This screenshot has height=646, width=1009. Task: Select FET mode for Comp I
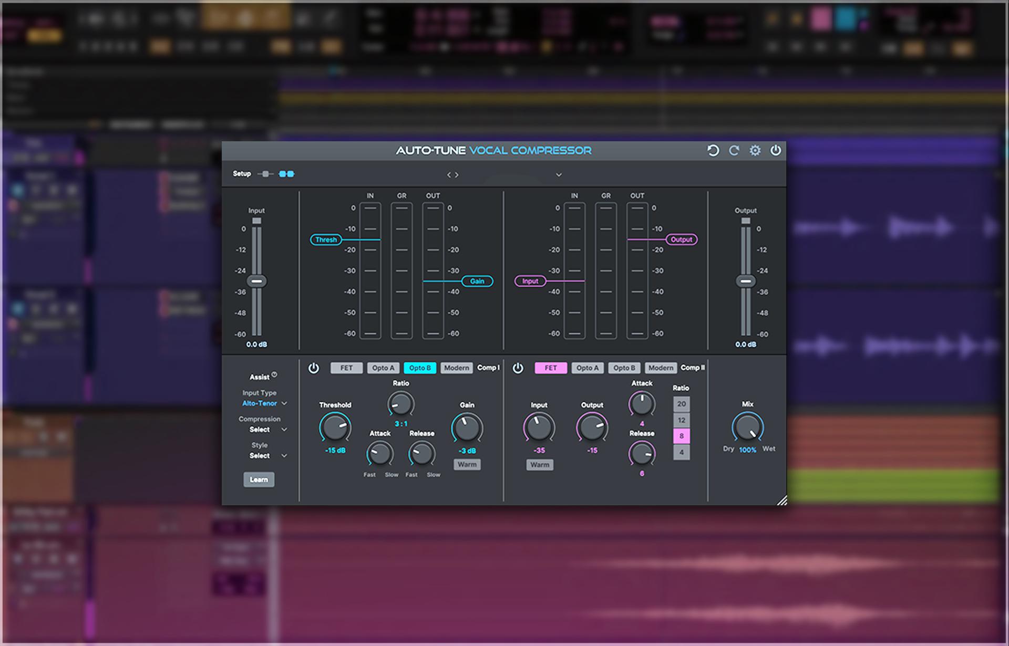pos(346,368)
